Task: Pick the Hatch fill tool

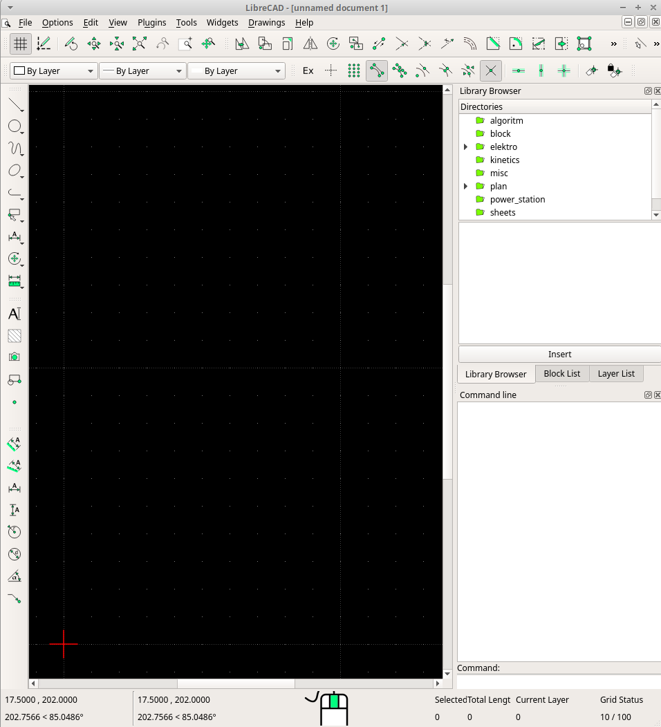Action: point(15,336)
